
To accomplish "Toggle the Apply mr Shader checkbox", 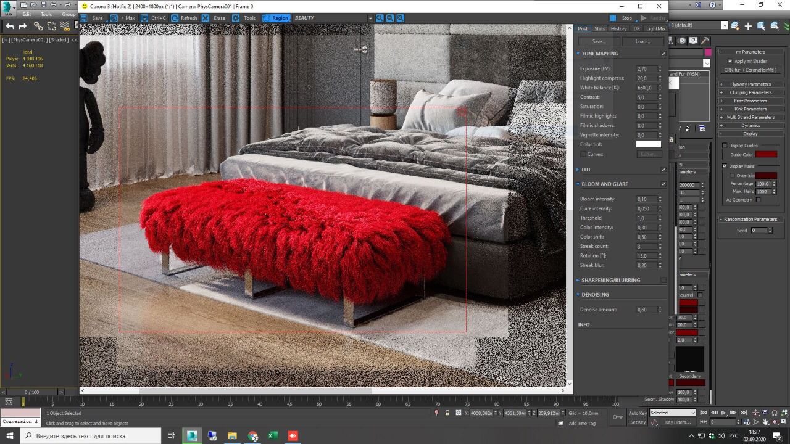I will (x=730, y=61).
